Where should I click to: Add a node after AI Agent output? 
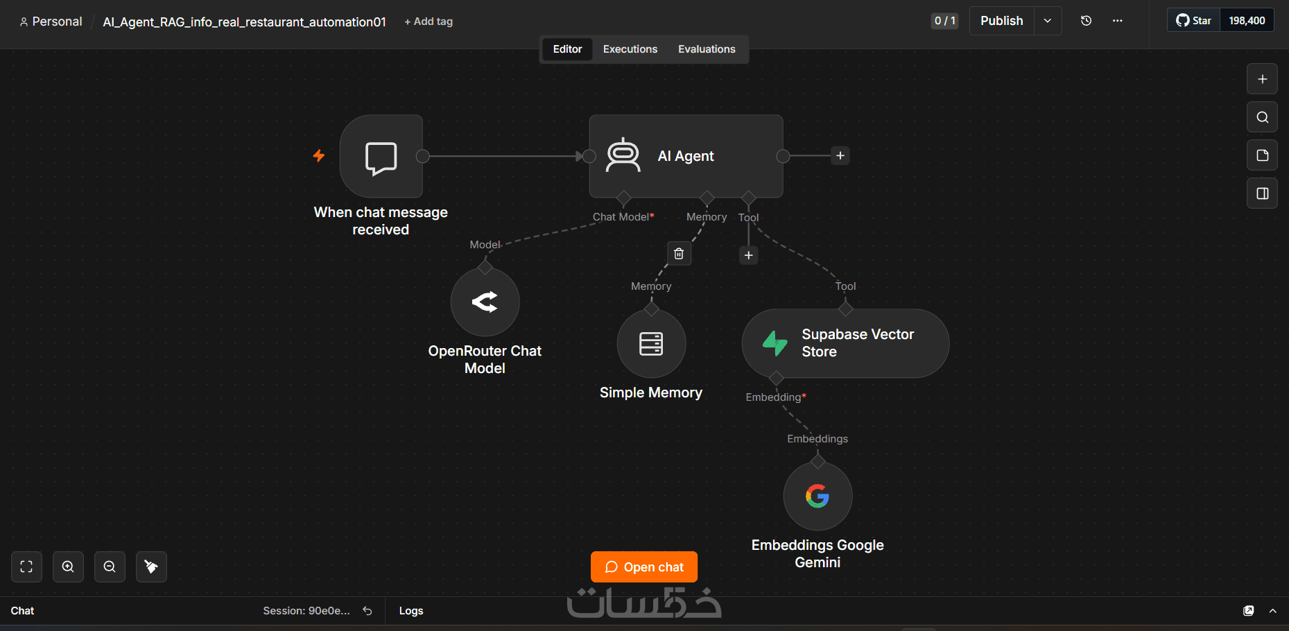coord(840,155)
